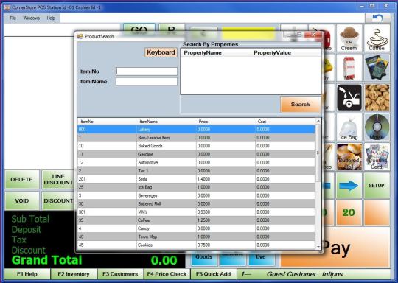This screenshot has height=283, width=398.
Task: Select the Ice Cream product tile
Action: pyautogui.click(x=349, y=38)
